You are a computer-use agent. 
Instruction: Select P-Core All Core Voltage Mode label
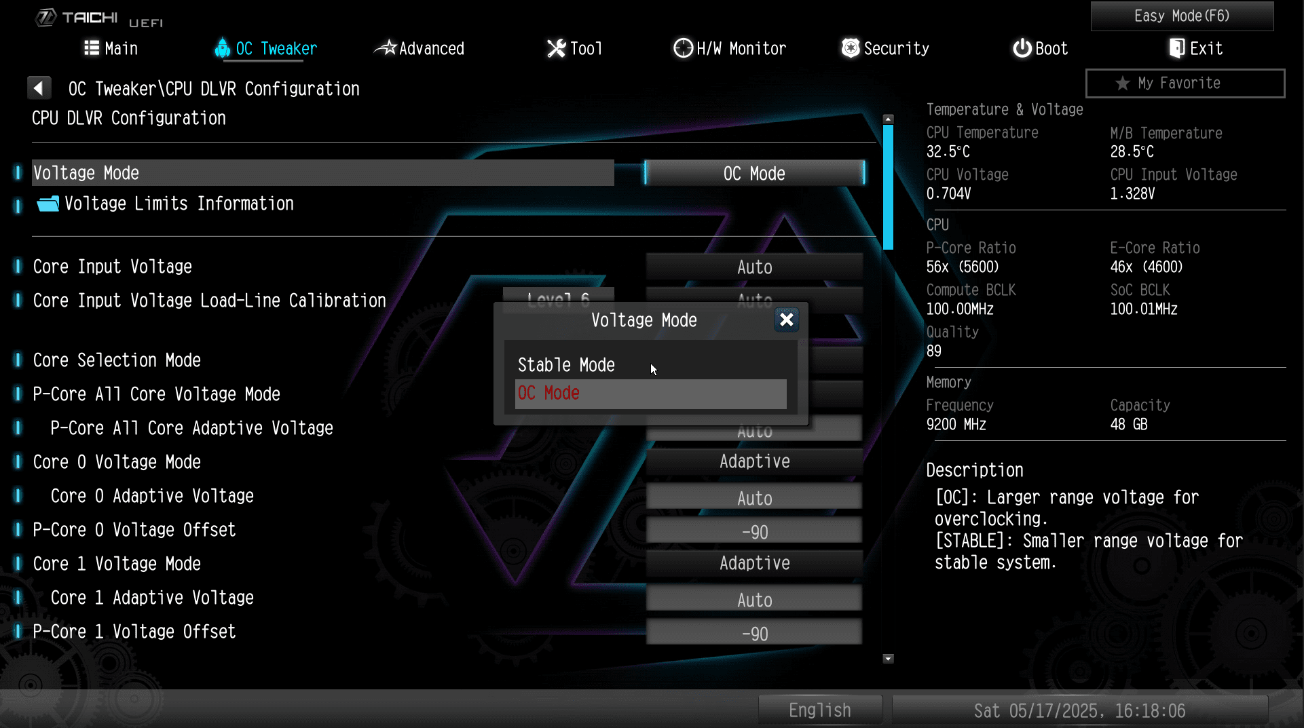click(x=156, y=394)
